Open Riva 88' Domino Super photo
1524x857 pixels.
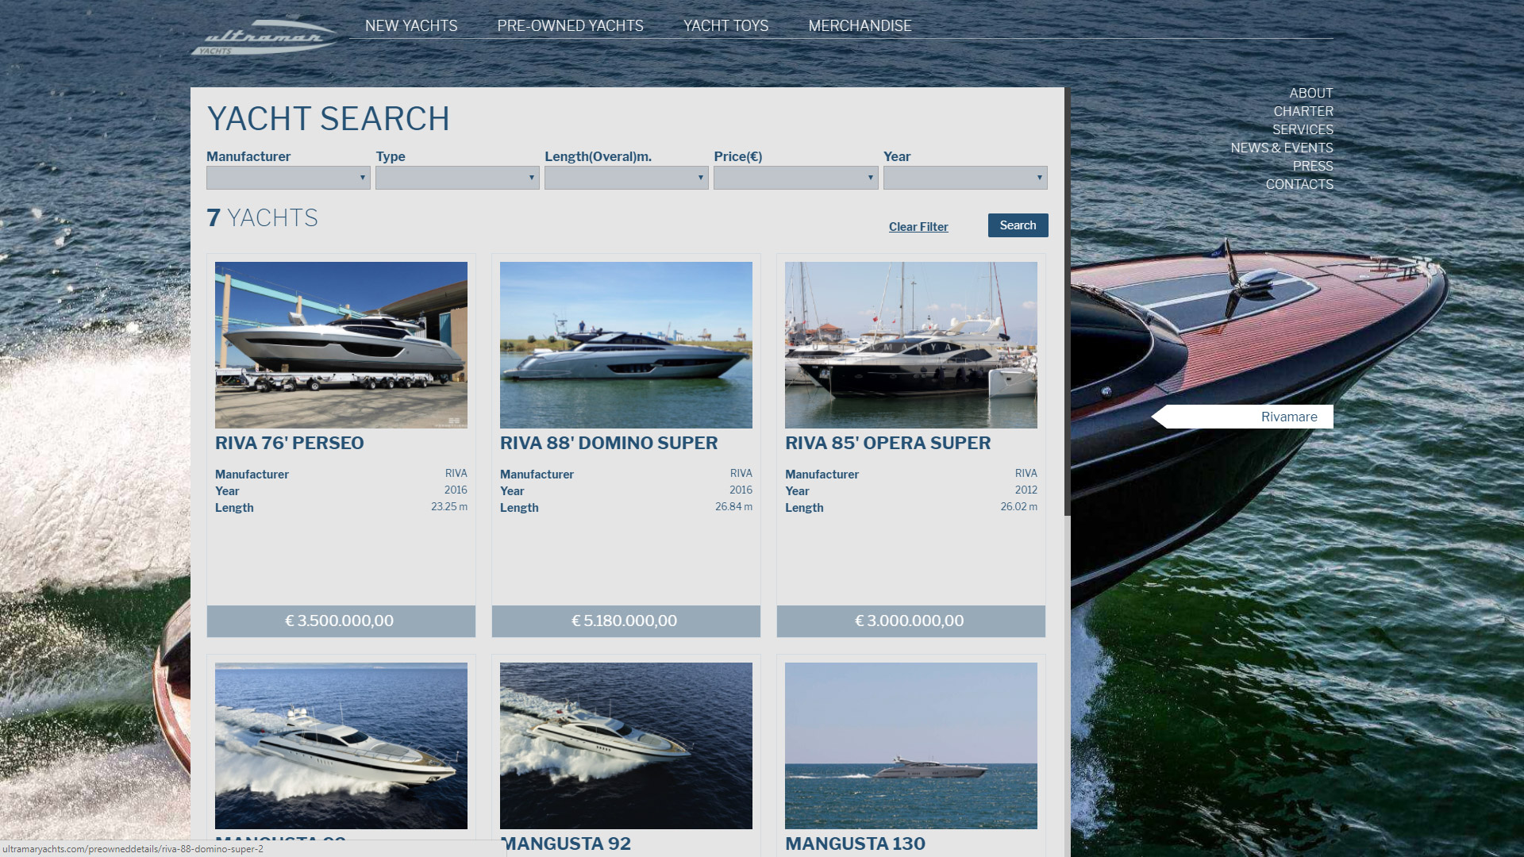[x=626, y=345]
